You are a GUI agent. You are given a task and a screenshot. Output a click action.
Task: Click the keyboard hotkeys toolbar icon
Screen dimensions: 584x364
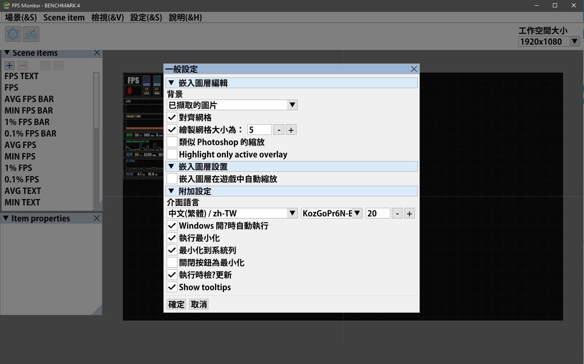pyautogui.click(x=31, y=34)
